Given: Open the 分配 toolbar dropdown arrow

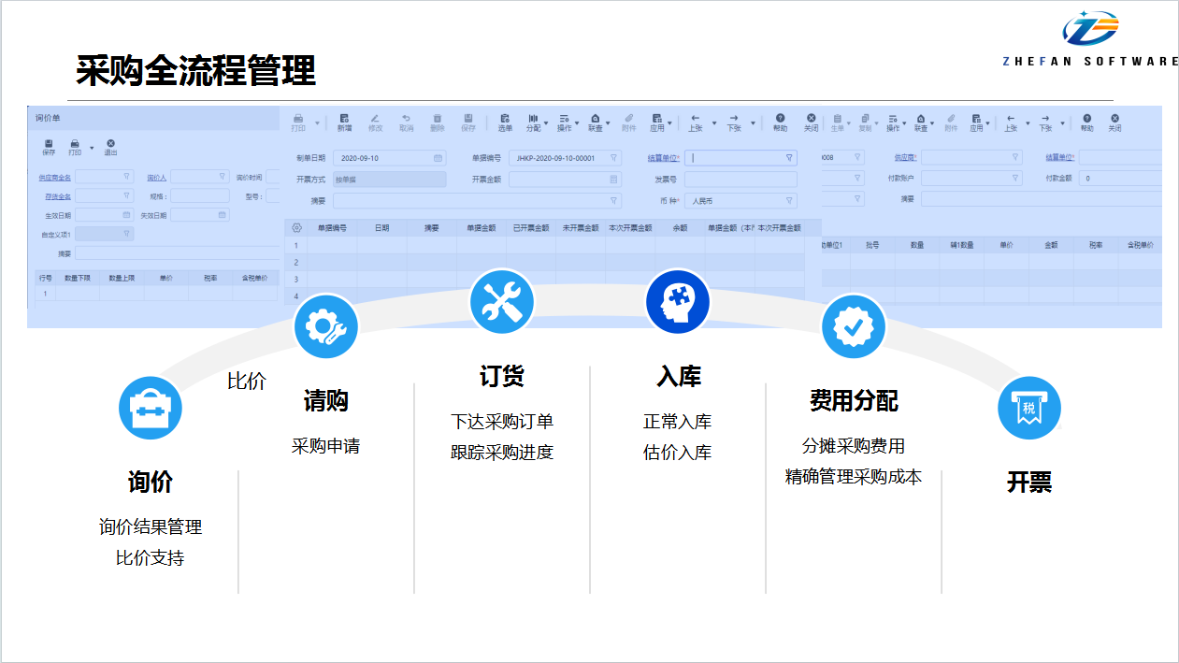Looking at the screenshot, I should 546,123.
